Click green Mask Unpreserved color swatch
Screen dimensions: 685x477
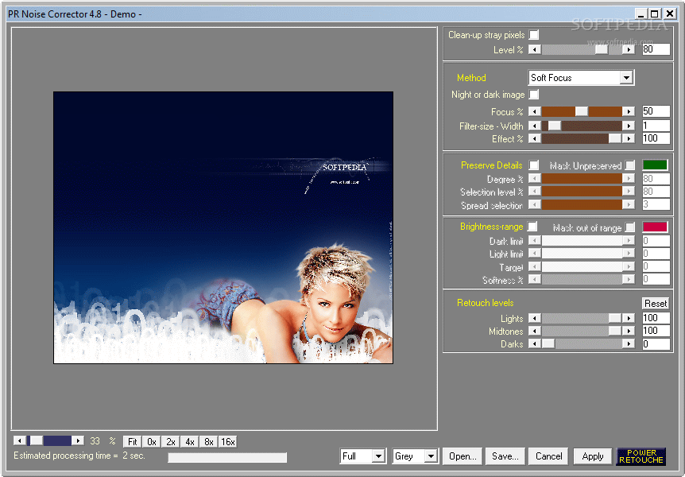(x=655, y=165)
